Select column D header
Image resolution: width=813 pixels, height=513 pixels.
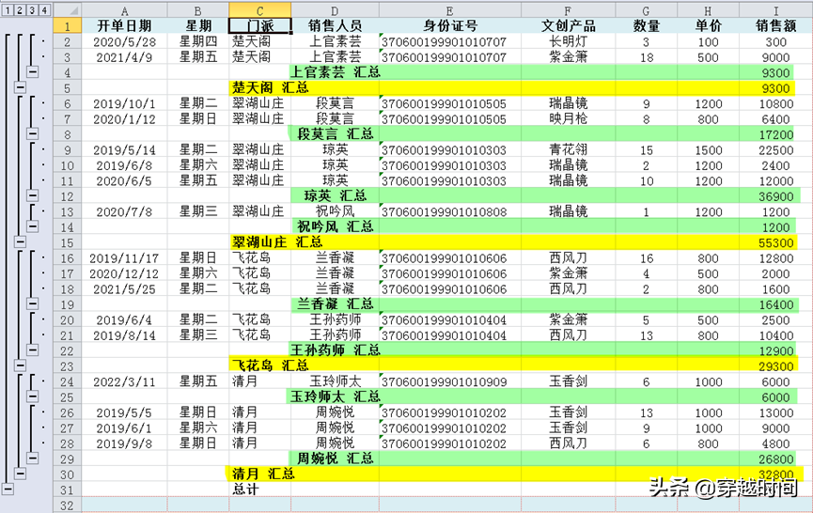335,9
